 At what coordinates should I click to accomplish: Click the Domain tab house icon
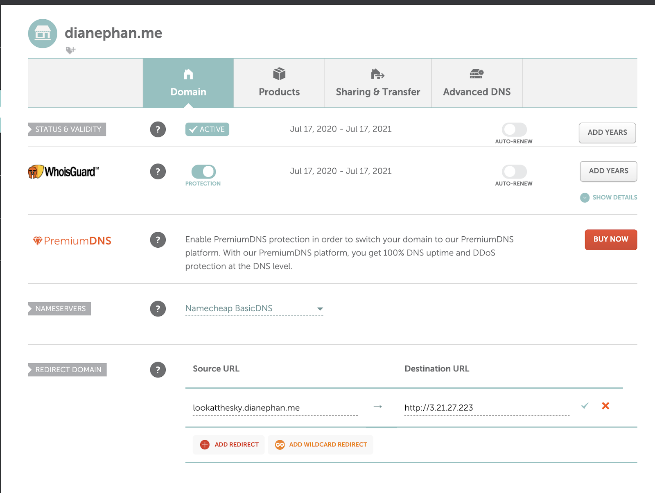[188, 74]
